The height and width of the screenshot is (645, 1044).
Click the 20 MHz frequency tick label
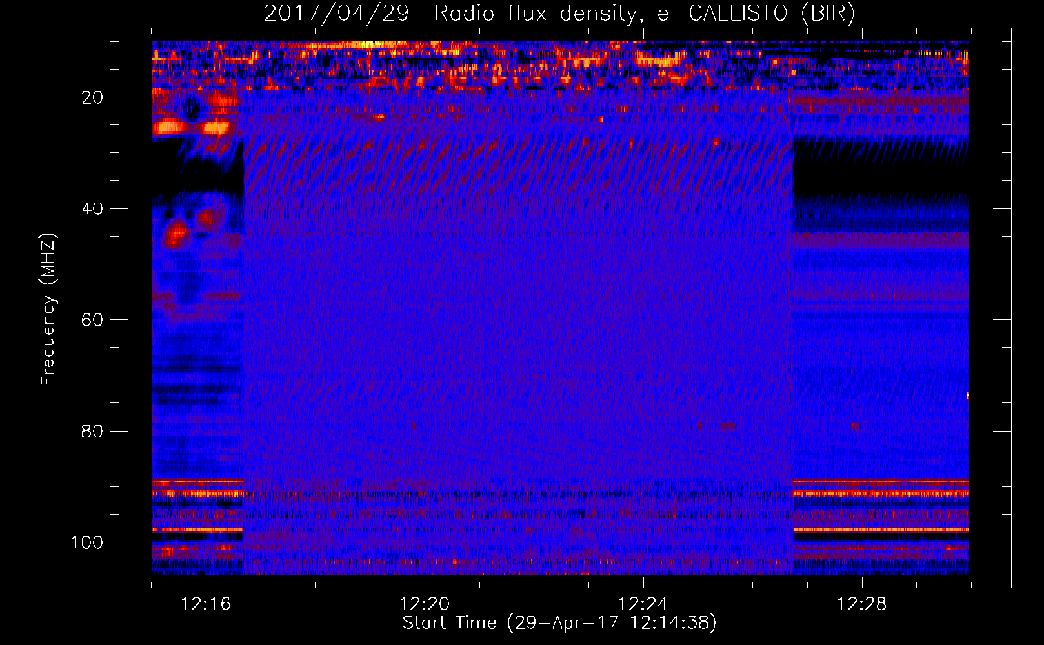coord(92,97)
